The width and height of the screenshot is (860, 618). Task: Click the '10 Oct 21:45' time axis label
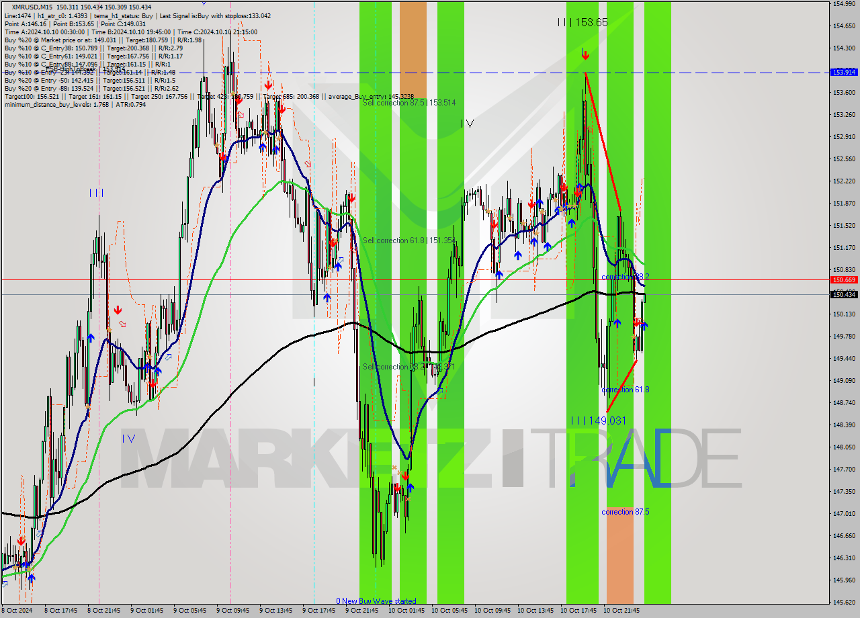[x=621, y=611]
